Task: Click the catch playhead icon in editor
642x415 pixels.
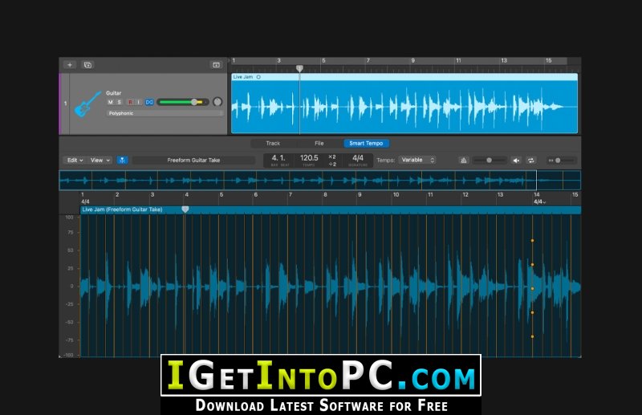Action: [x=122, y=160]
